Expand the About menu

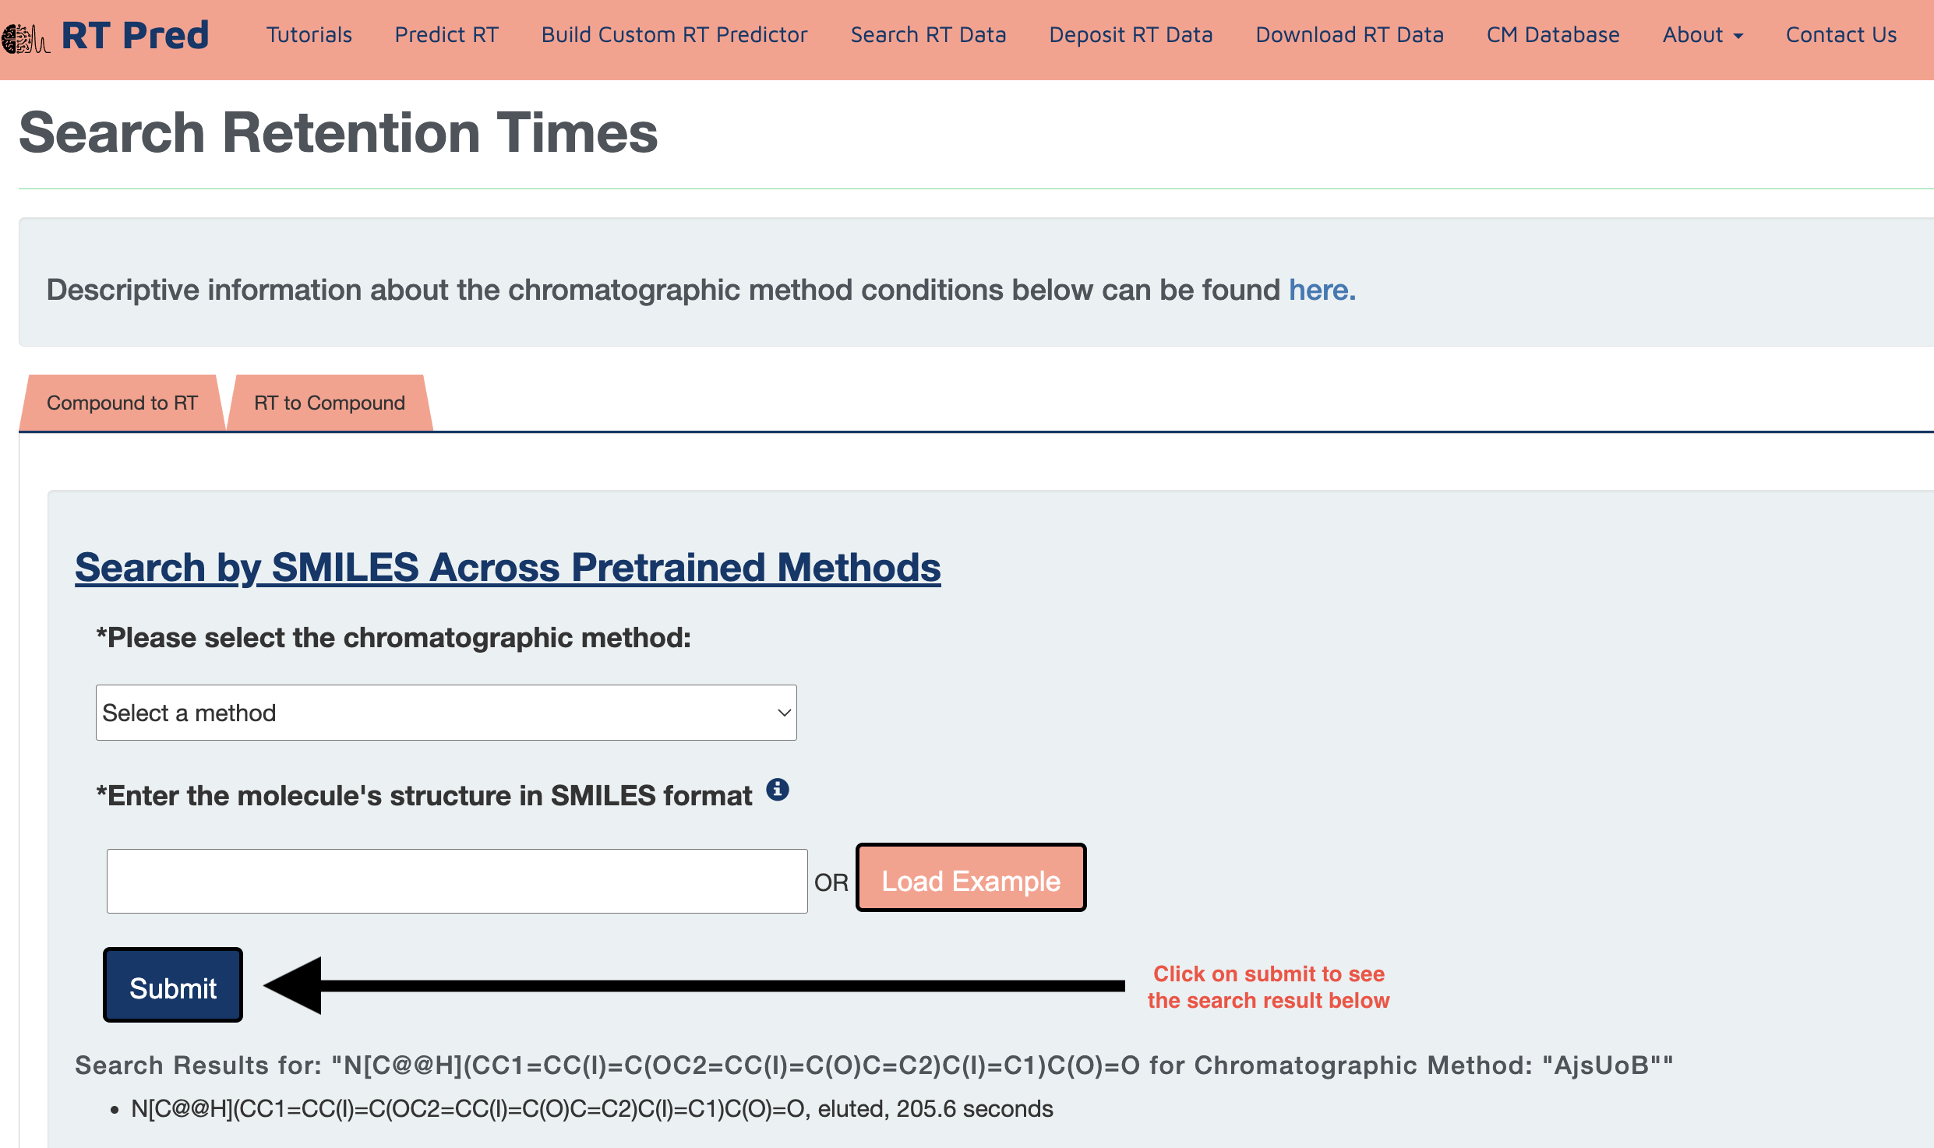point(1702,35)
